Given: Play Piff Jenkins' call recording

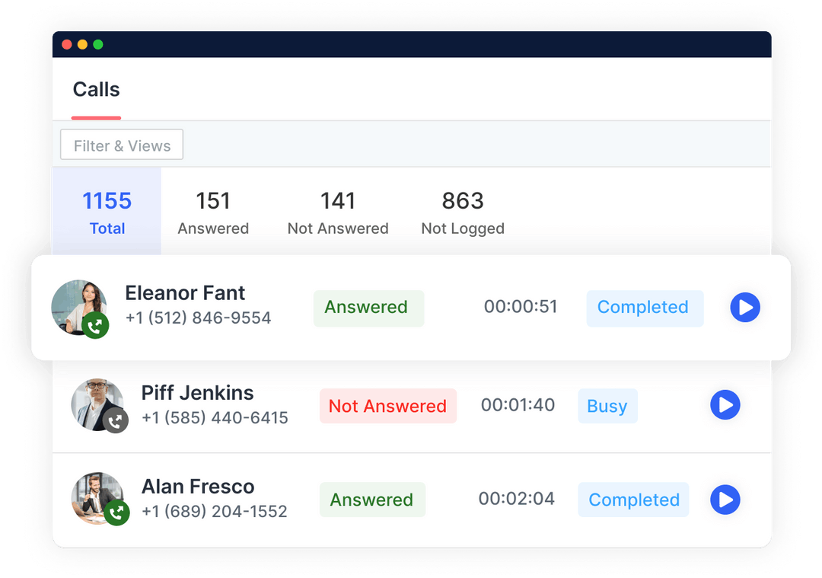Looking at the screenshot, I should point(725,405).
